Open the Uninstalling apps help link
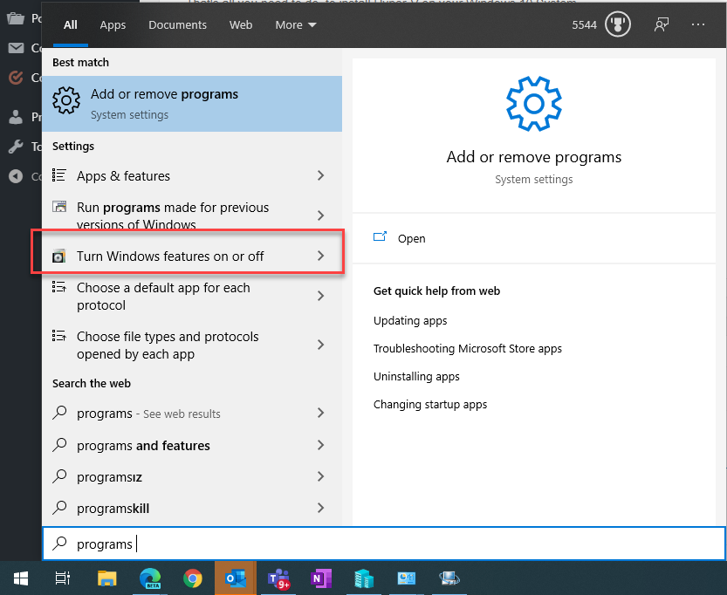The image size is (727, 595). click(416, 377)
